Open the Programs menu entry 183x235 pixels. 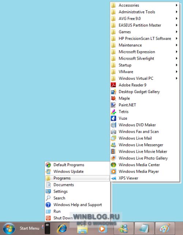click(77, 178)
